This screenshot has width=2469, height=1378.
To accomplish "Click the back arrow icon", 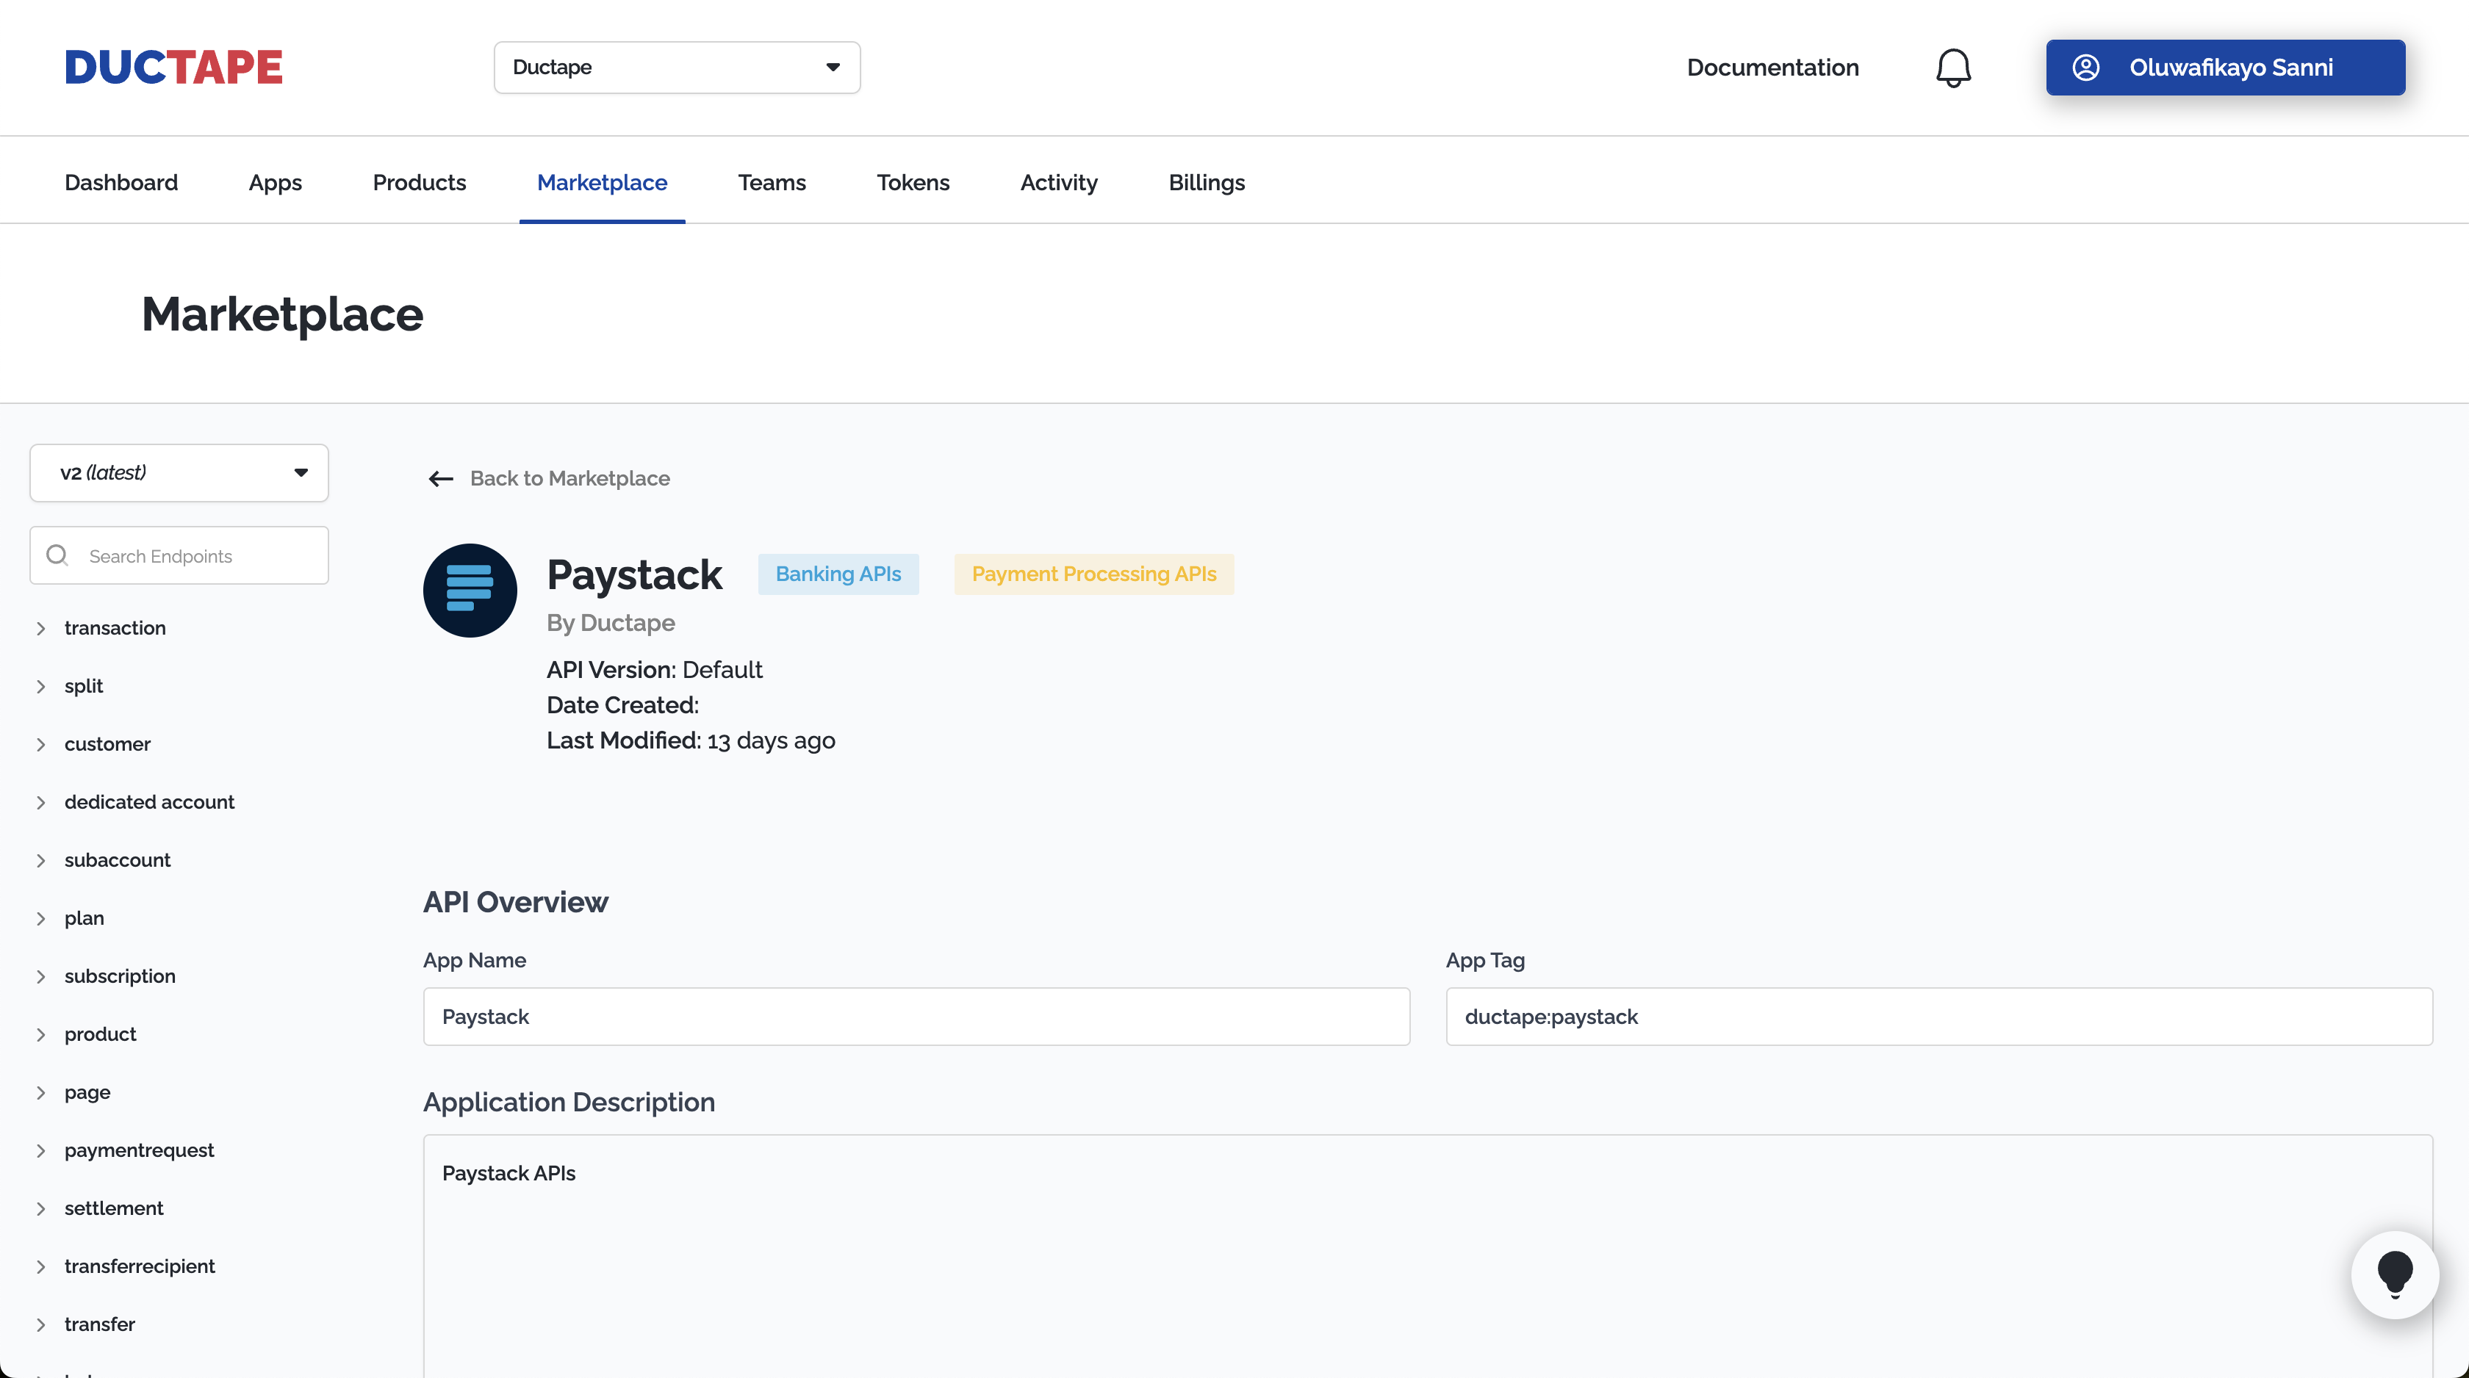I will click(x=441, y=478).
